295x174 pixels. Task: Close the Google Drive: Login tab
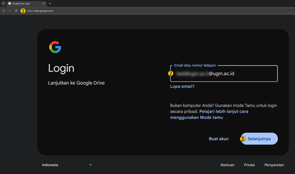point(44,3)
